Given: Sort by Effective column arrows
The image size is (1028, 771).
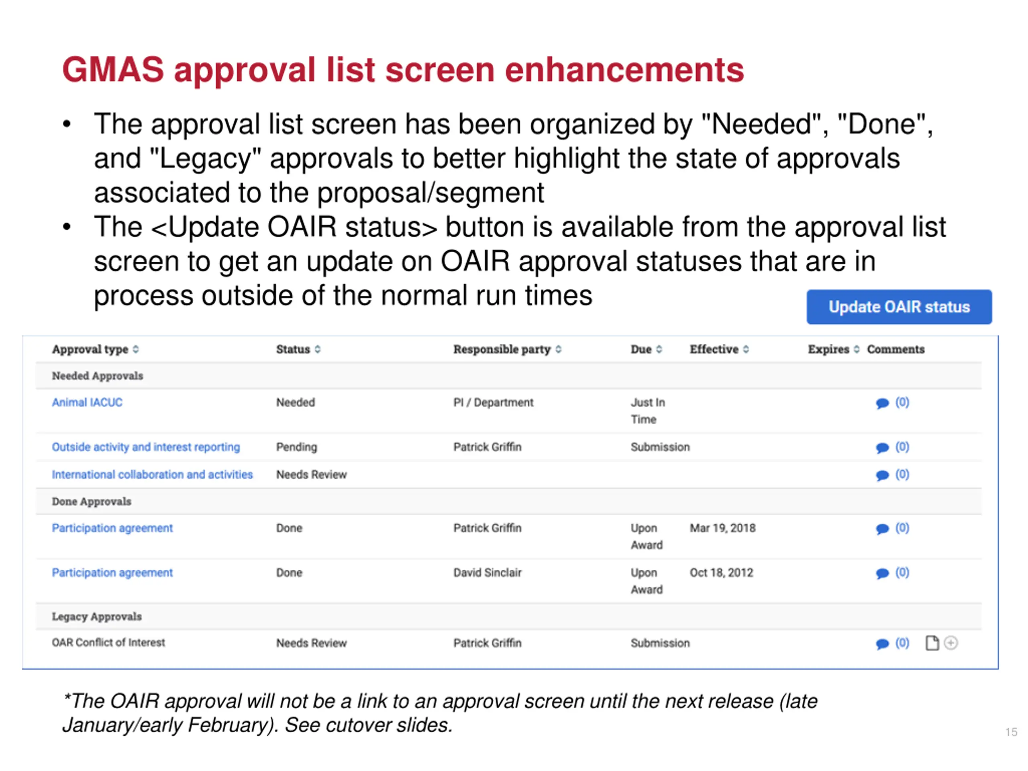Looking at the screenshot, I should 746,349.
